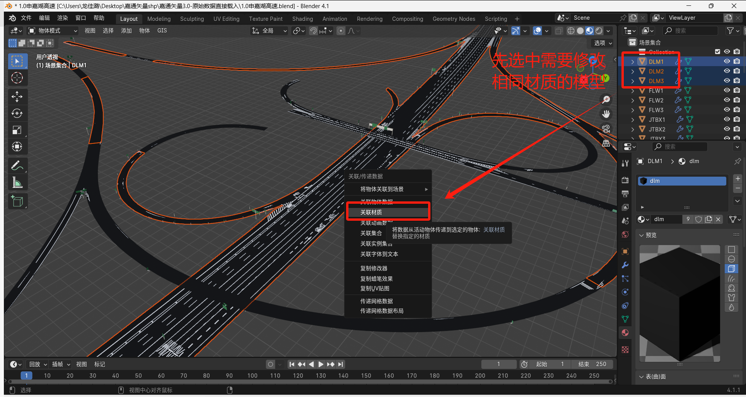746x397 pixels.
Task: Toggle Collection exclude checkbox in outliner
Action: [718, 52]
